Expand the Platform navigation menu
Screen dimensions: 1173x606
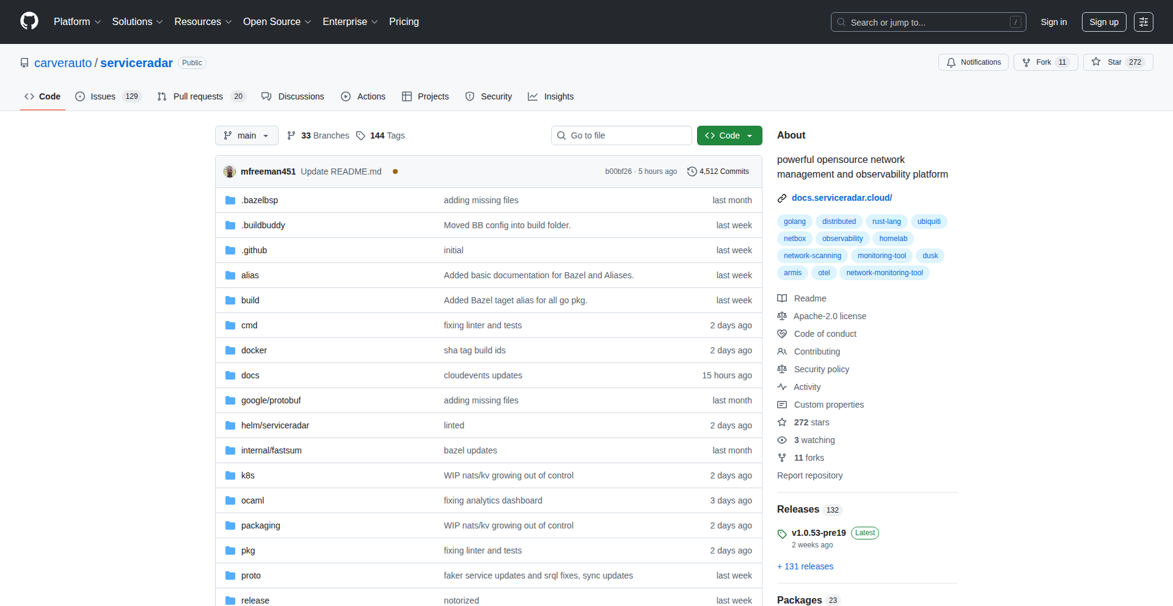77,22
